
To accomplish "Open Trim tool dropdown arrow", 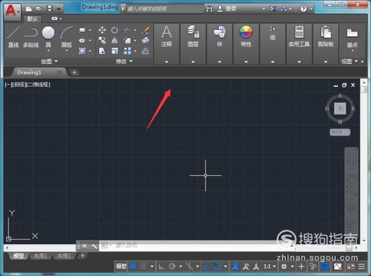I will (135, 30).
